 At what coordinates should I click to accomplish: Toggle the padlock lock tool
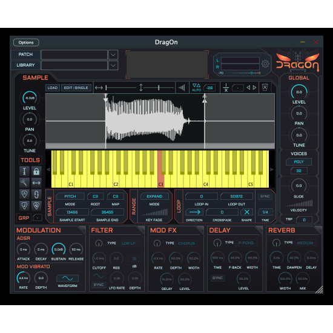tap(36, 171)
